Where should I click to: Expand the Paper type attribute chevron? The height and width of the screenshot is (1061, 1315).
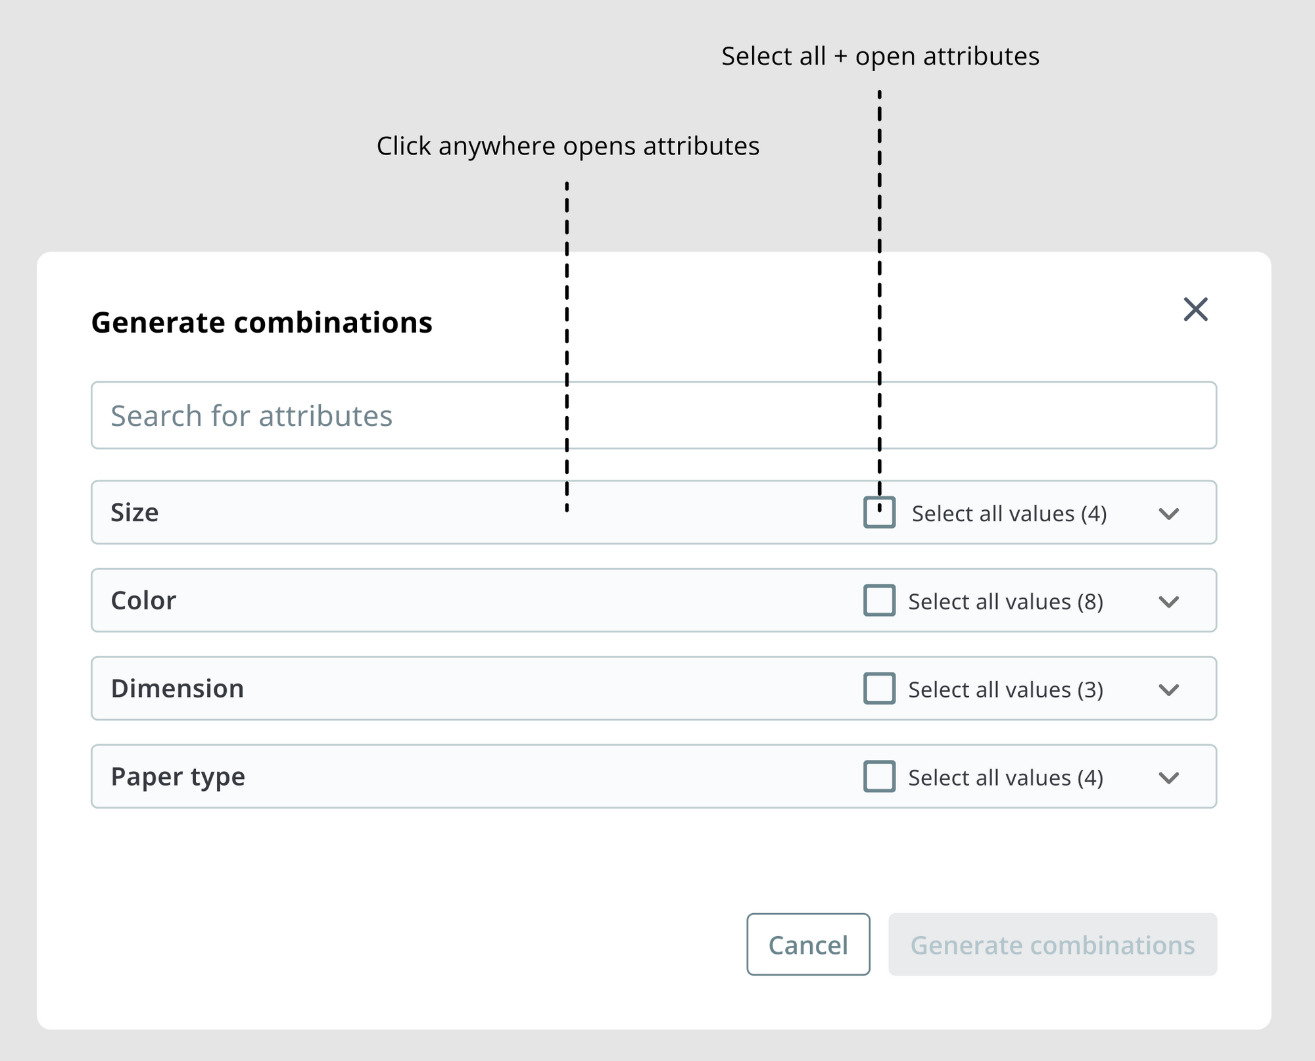click(1169, 778)
